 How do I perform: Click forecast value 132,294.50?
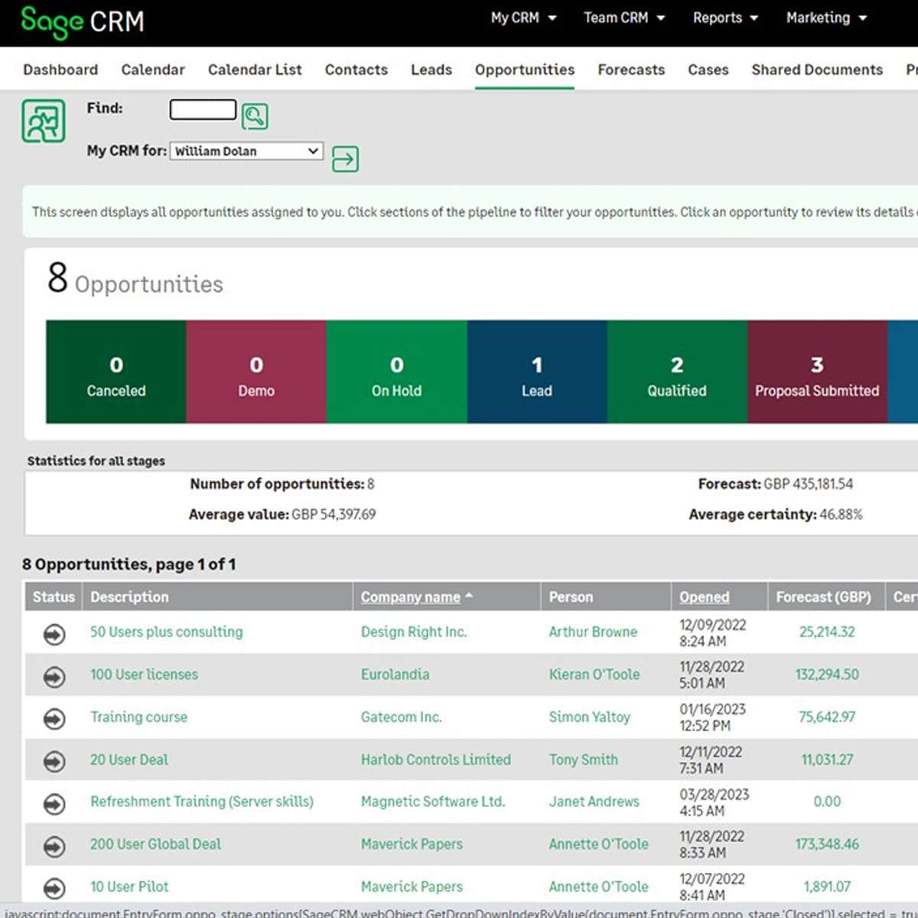(x=827, y=675)
